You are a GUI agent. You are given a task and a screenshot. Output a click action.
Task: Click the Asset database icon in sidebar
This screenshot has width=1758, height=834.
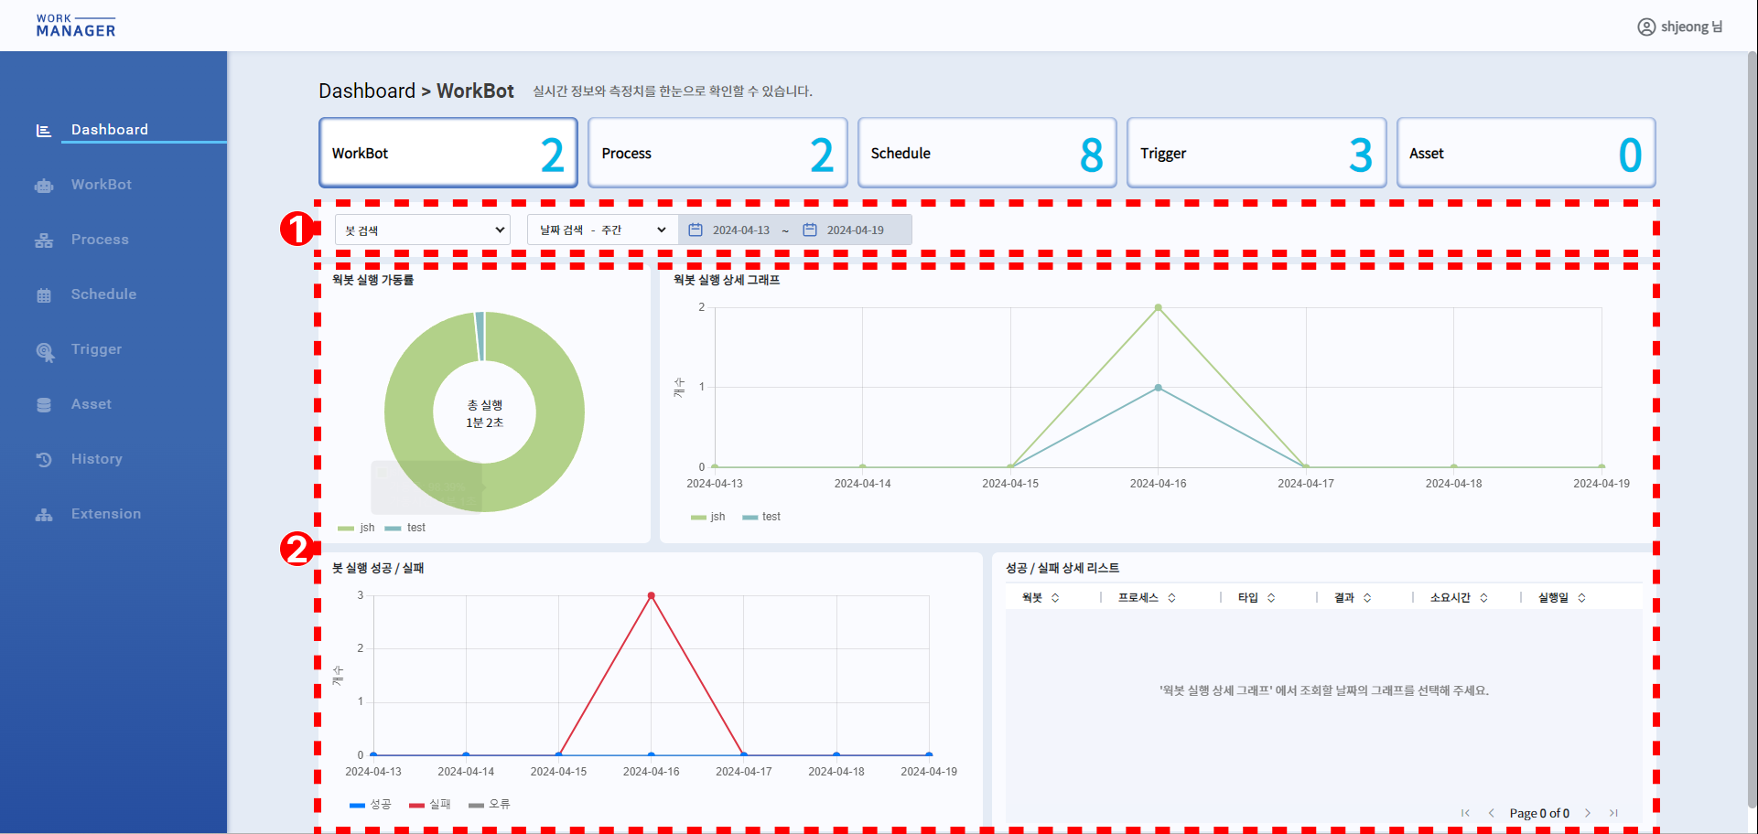click(x=44, y=405)
